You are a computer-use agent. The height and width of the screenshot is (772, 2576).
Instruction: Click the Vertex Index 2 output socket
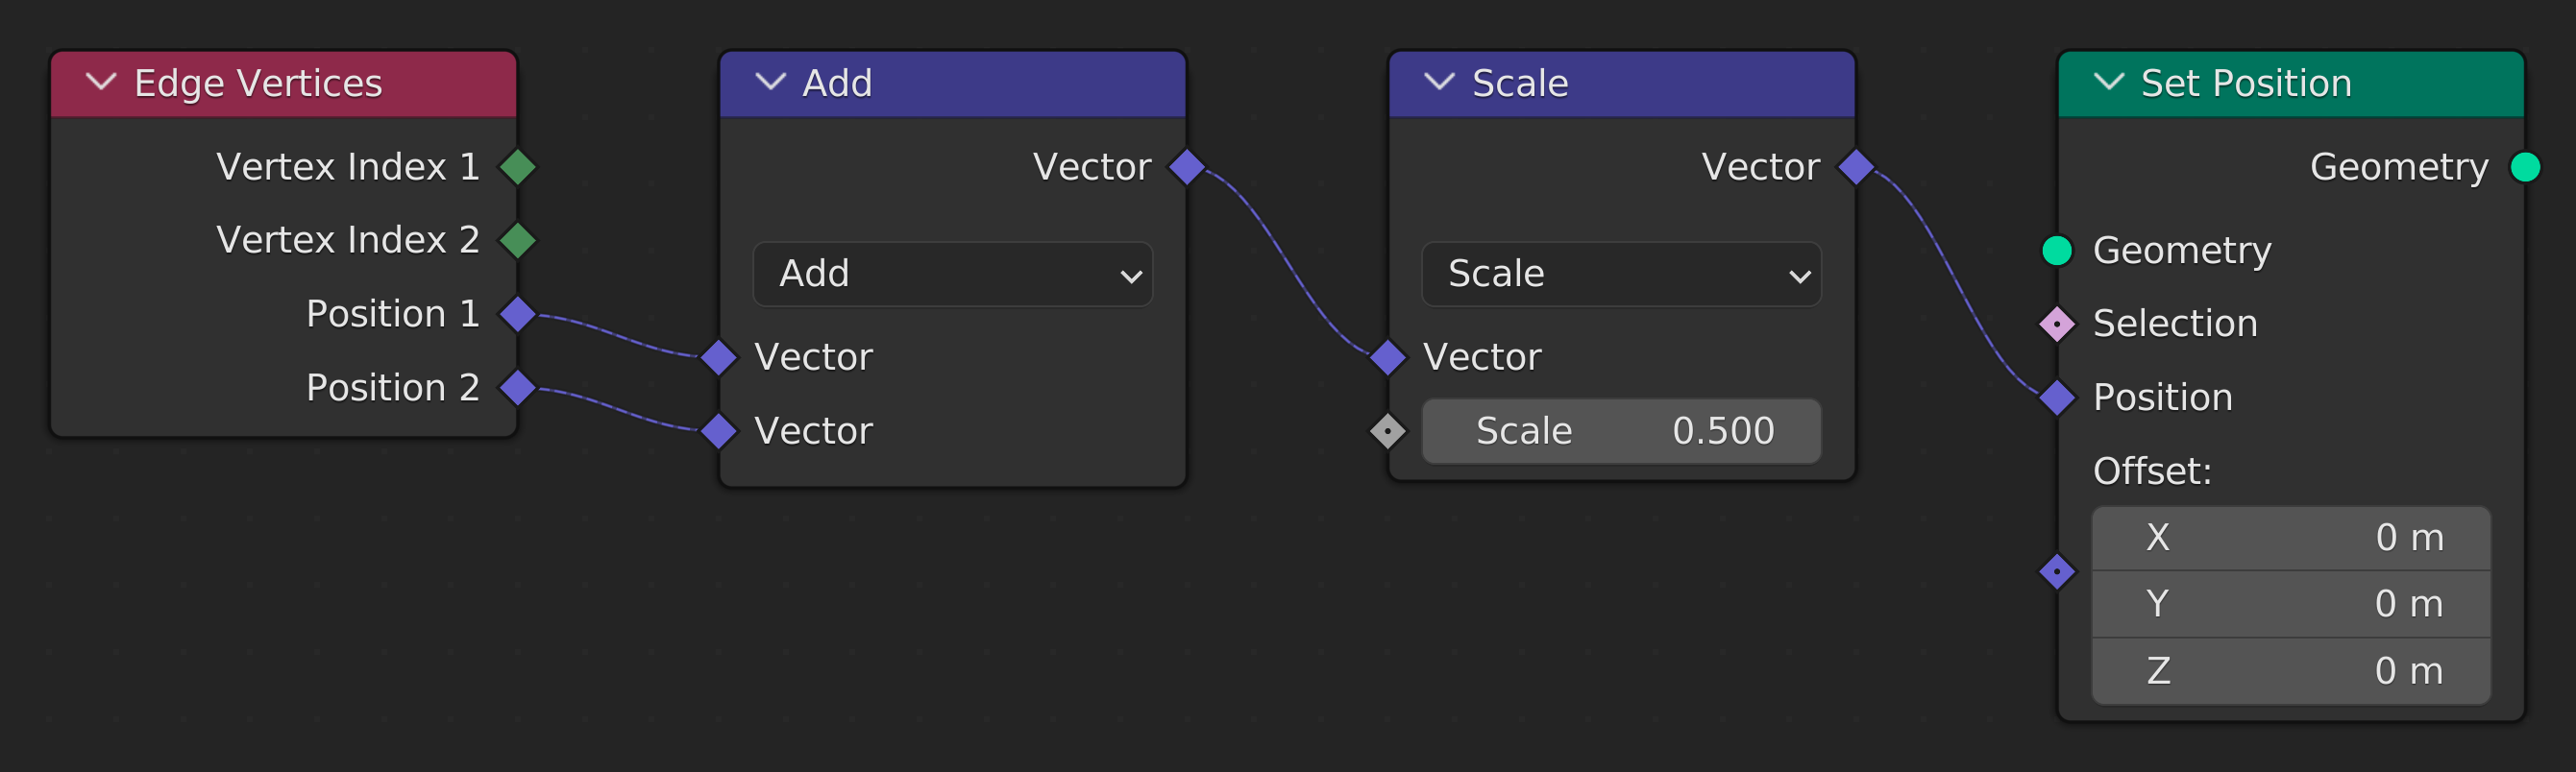tap(518, 240)
